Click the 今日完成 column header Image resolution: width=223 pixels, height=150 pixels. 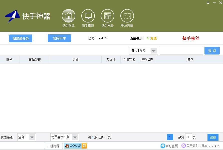129,59
